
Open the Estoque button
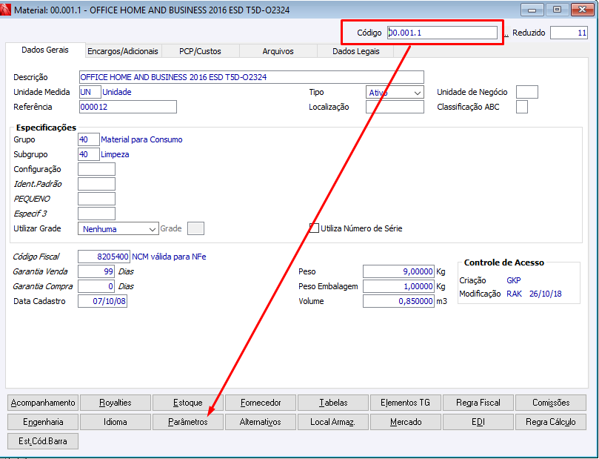click(188, 403)
